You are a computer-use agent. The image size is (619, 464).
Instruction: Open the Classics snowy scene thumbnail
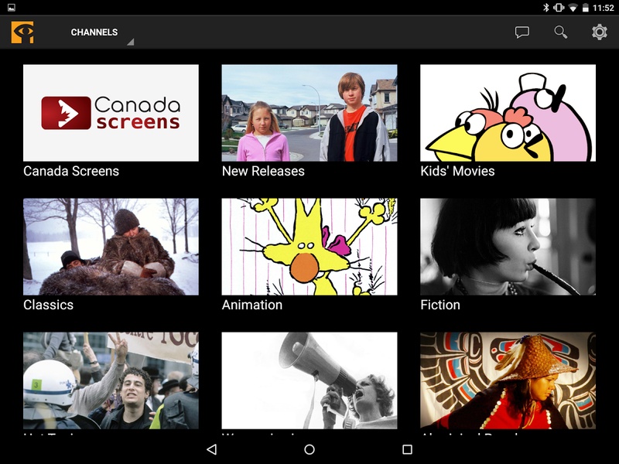pyautogui.click(x=111, y=247)
